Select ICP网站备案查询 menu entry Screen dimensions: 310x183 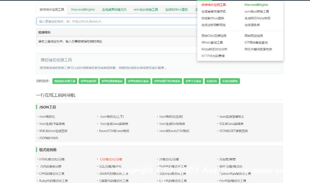pyautogui.click(x=256, y=42)
